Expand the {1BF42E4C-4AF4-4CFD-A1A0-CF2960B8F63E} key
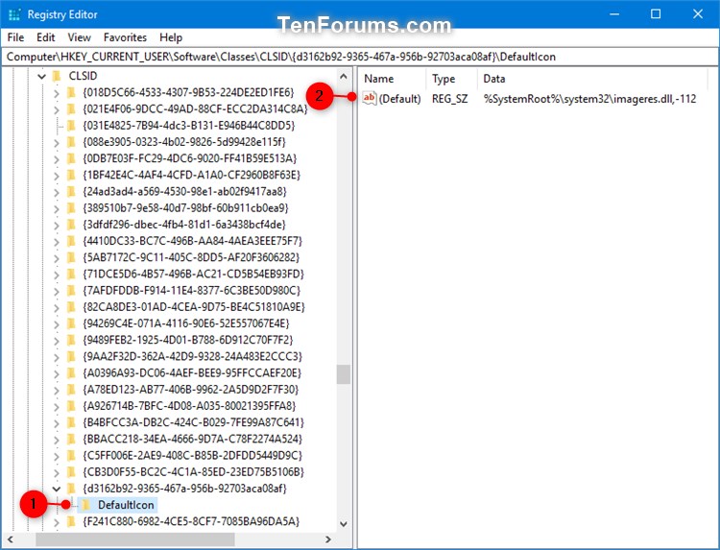720x550 pixels. click(57, 176)
